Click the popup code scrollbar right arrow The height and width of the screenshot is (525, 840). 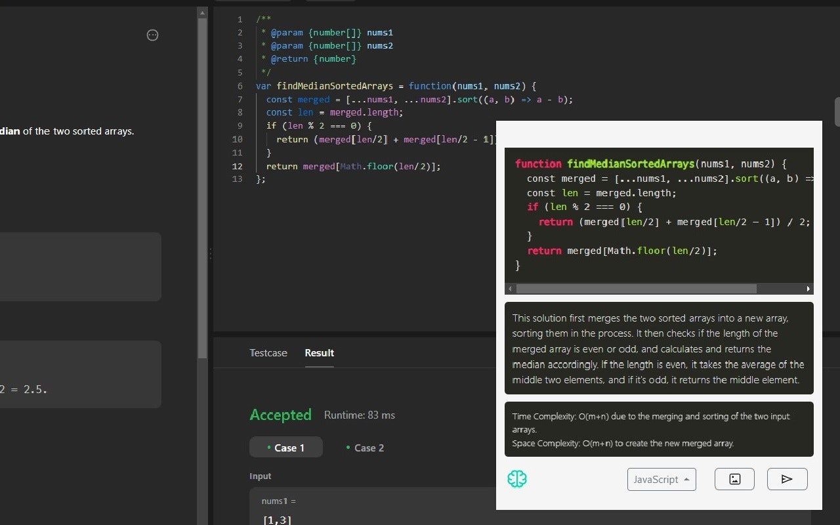(808, 289)
